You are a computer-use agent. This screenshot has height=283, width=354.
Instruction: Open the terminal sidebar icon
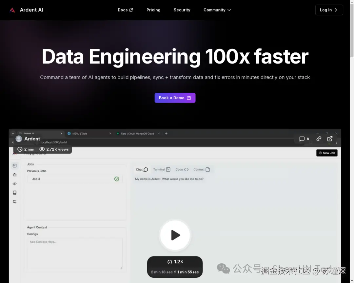pos(15,166)
